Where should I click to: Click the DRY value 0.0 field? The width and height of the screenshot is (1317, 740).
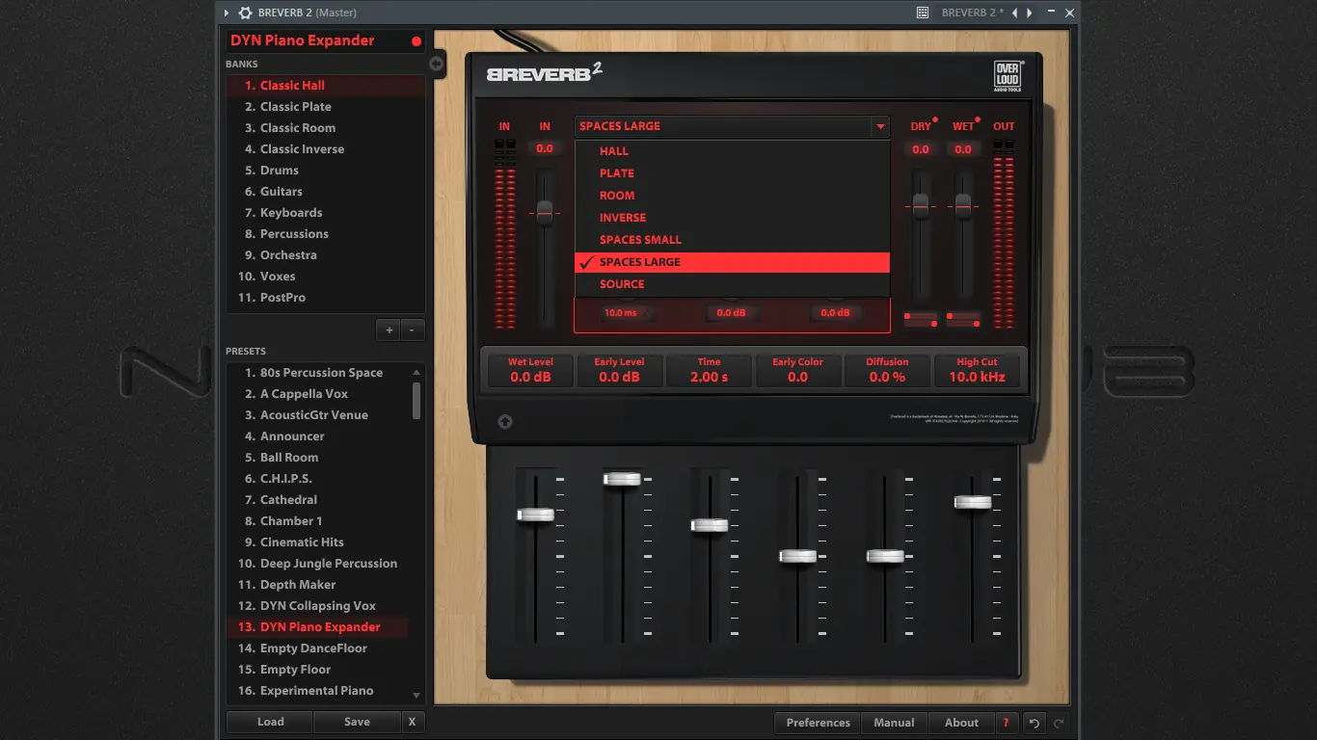click(x=921, y=149)
